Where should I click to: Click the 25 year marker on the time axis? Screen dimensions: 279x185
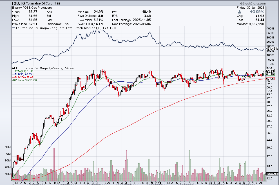pos(211,183)
